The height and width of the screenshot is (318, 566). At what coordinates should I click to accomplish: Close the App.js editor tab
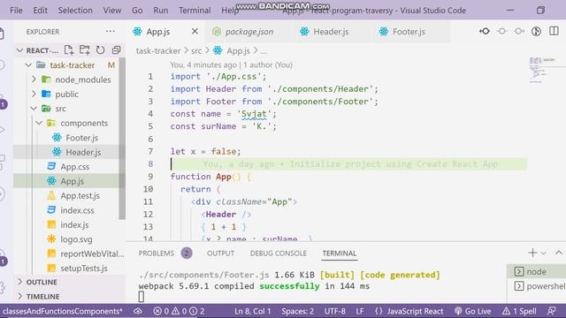195,32
